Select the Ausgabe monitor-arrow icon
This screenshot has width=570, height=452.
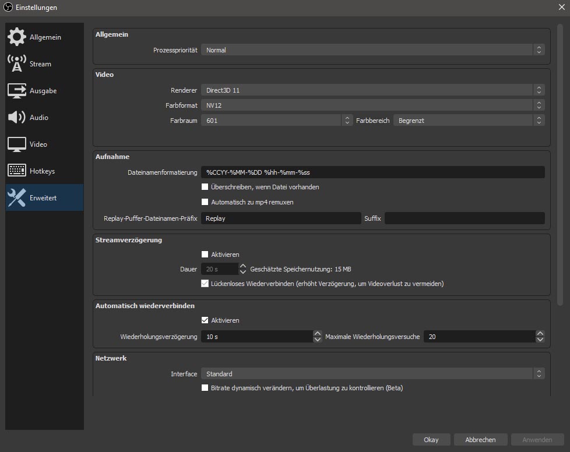pyautogui.click(x=17, y=90)
